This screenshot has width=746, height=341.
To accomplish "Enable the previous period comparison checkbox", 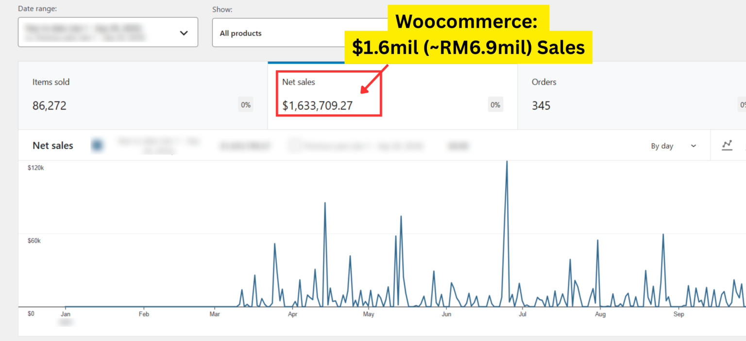I will (293, 146).
